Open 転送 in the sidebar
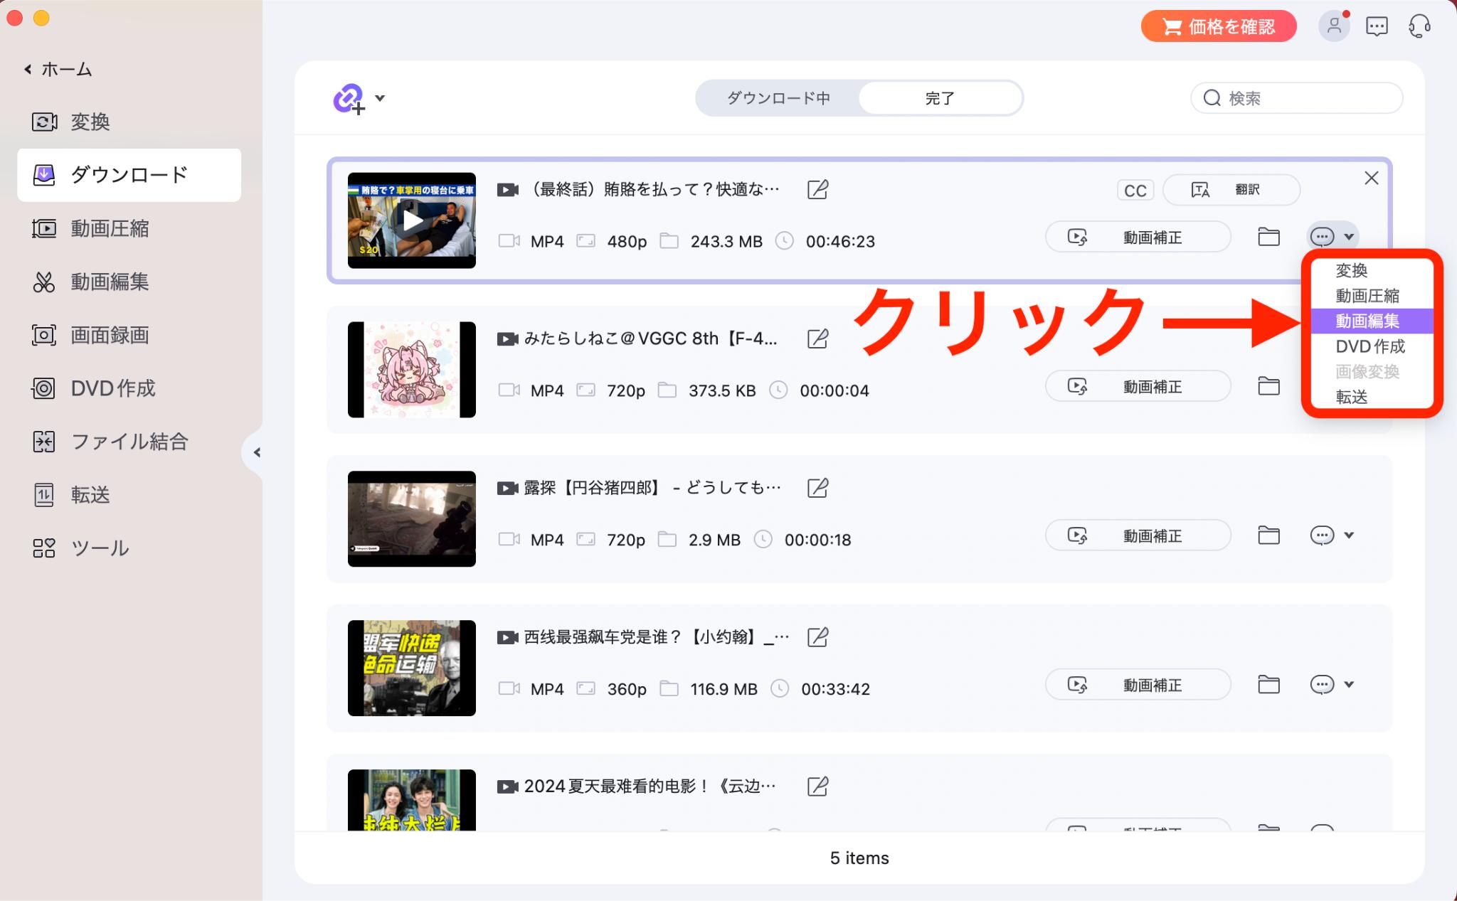This screenshot has width=1457, height=901. (129, 495)
